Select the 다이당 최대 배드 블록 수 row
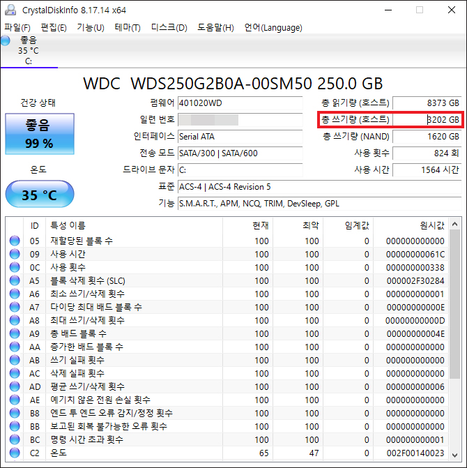The height and width of the screenshot is (468, 467). click(227, 307)
